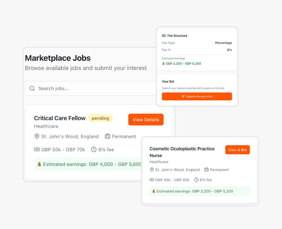The width and height of the screenshot is (282, 229).
Task: Click the location pin icon on Critical Care Fellow
Action: coord(37,136)
